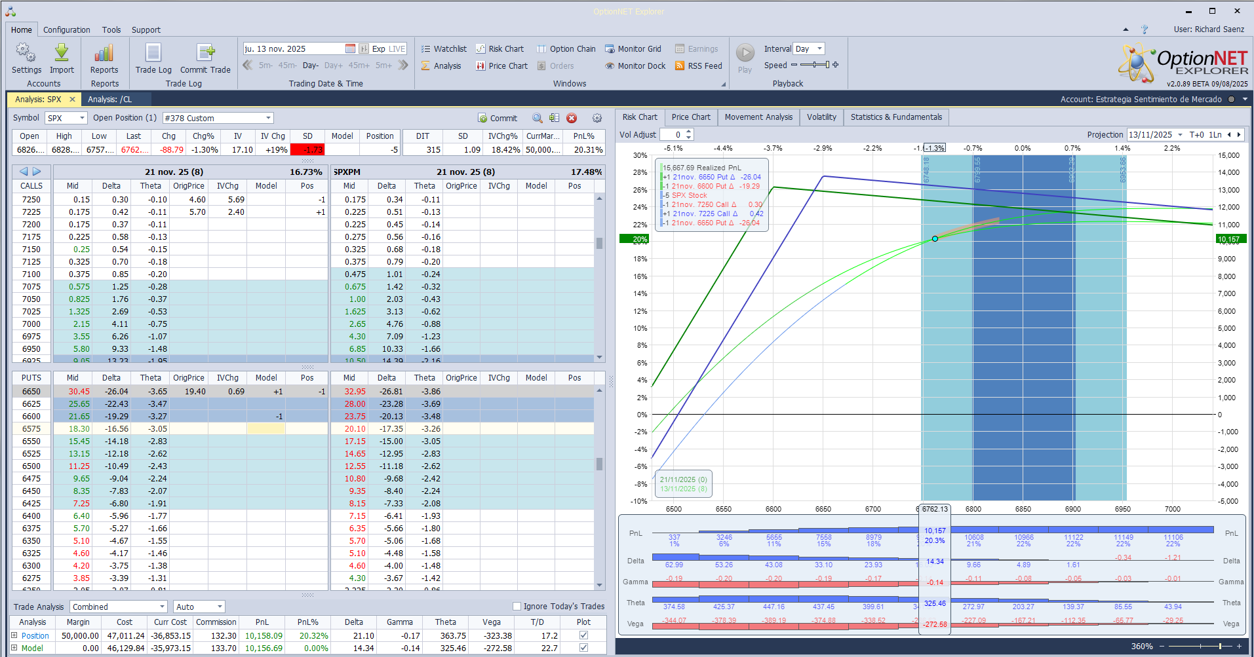Move projection forward with right arrow
The image size is (1254, 657).
[x=1238, y=134]
